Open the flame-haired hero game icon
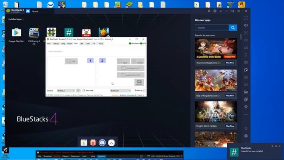Image resolution: width=284 pixels, height=160 pixels. point(104,32)
